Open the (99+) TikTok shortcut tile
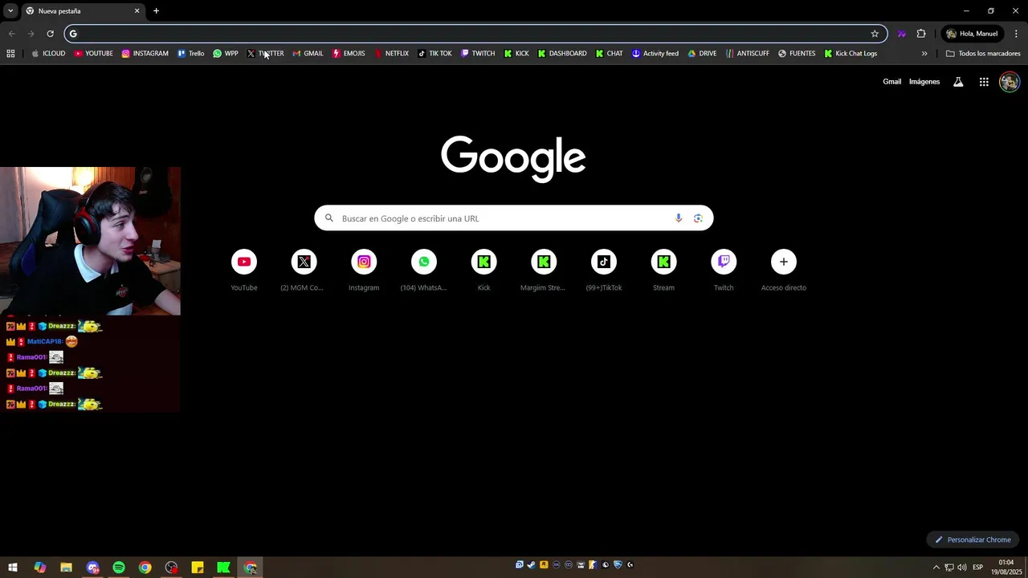 604,271
